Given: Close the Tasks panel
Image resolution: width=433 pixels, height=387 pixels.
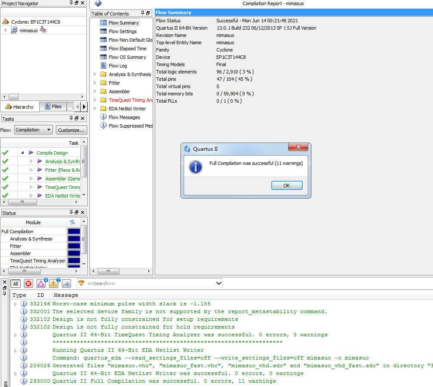Looking at the screenshot, I should coord(83,119).
